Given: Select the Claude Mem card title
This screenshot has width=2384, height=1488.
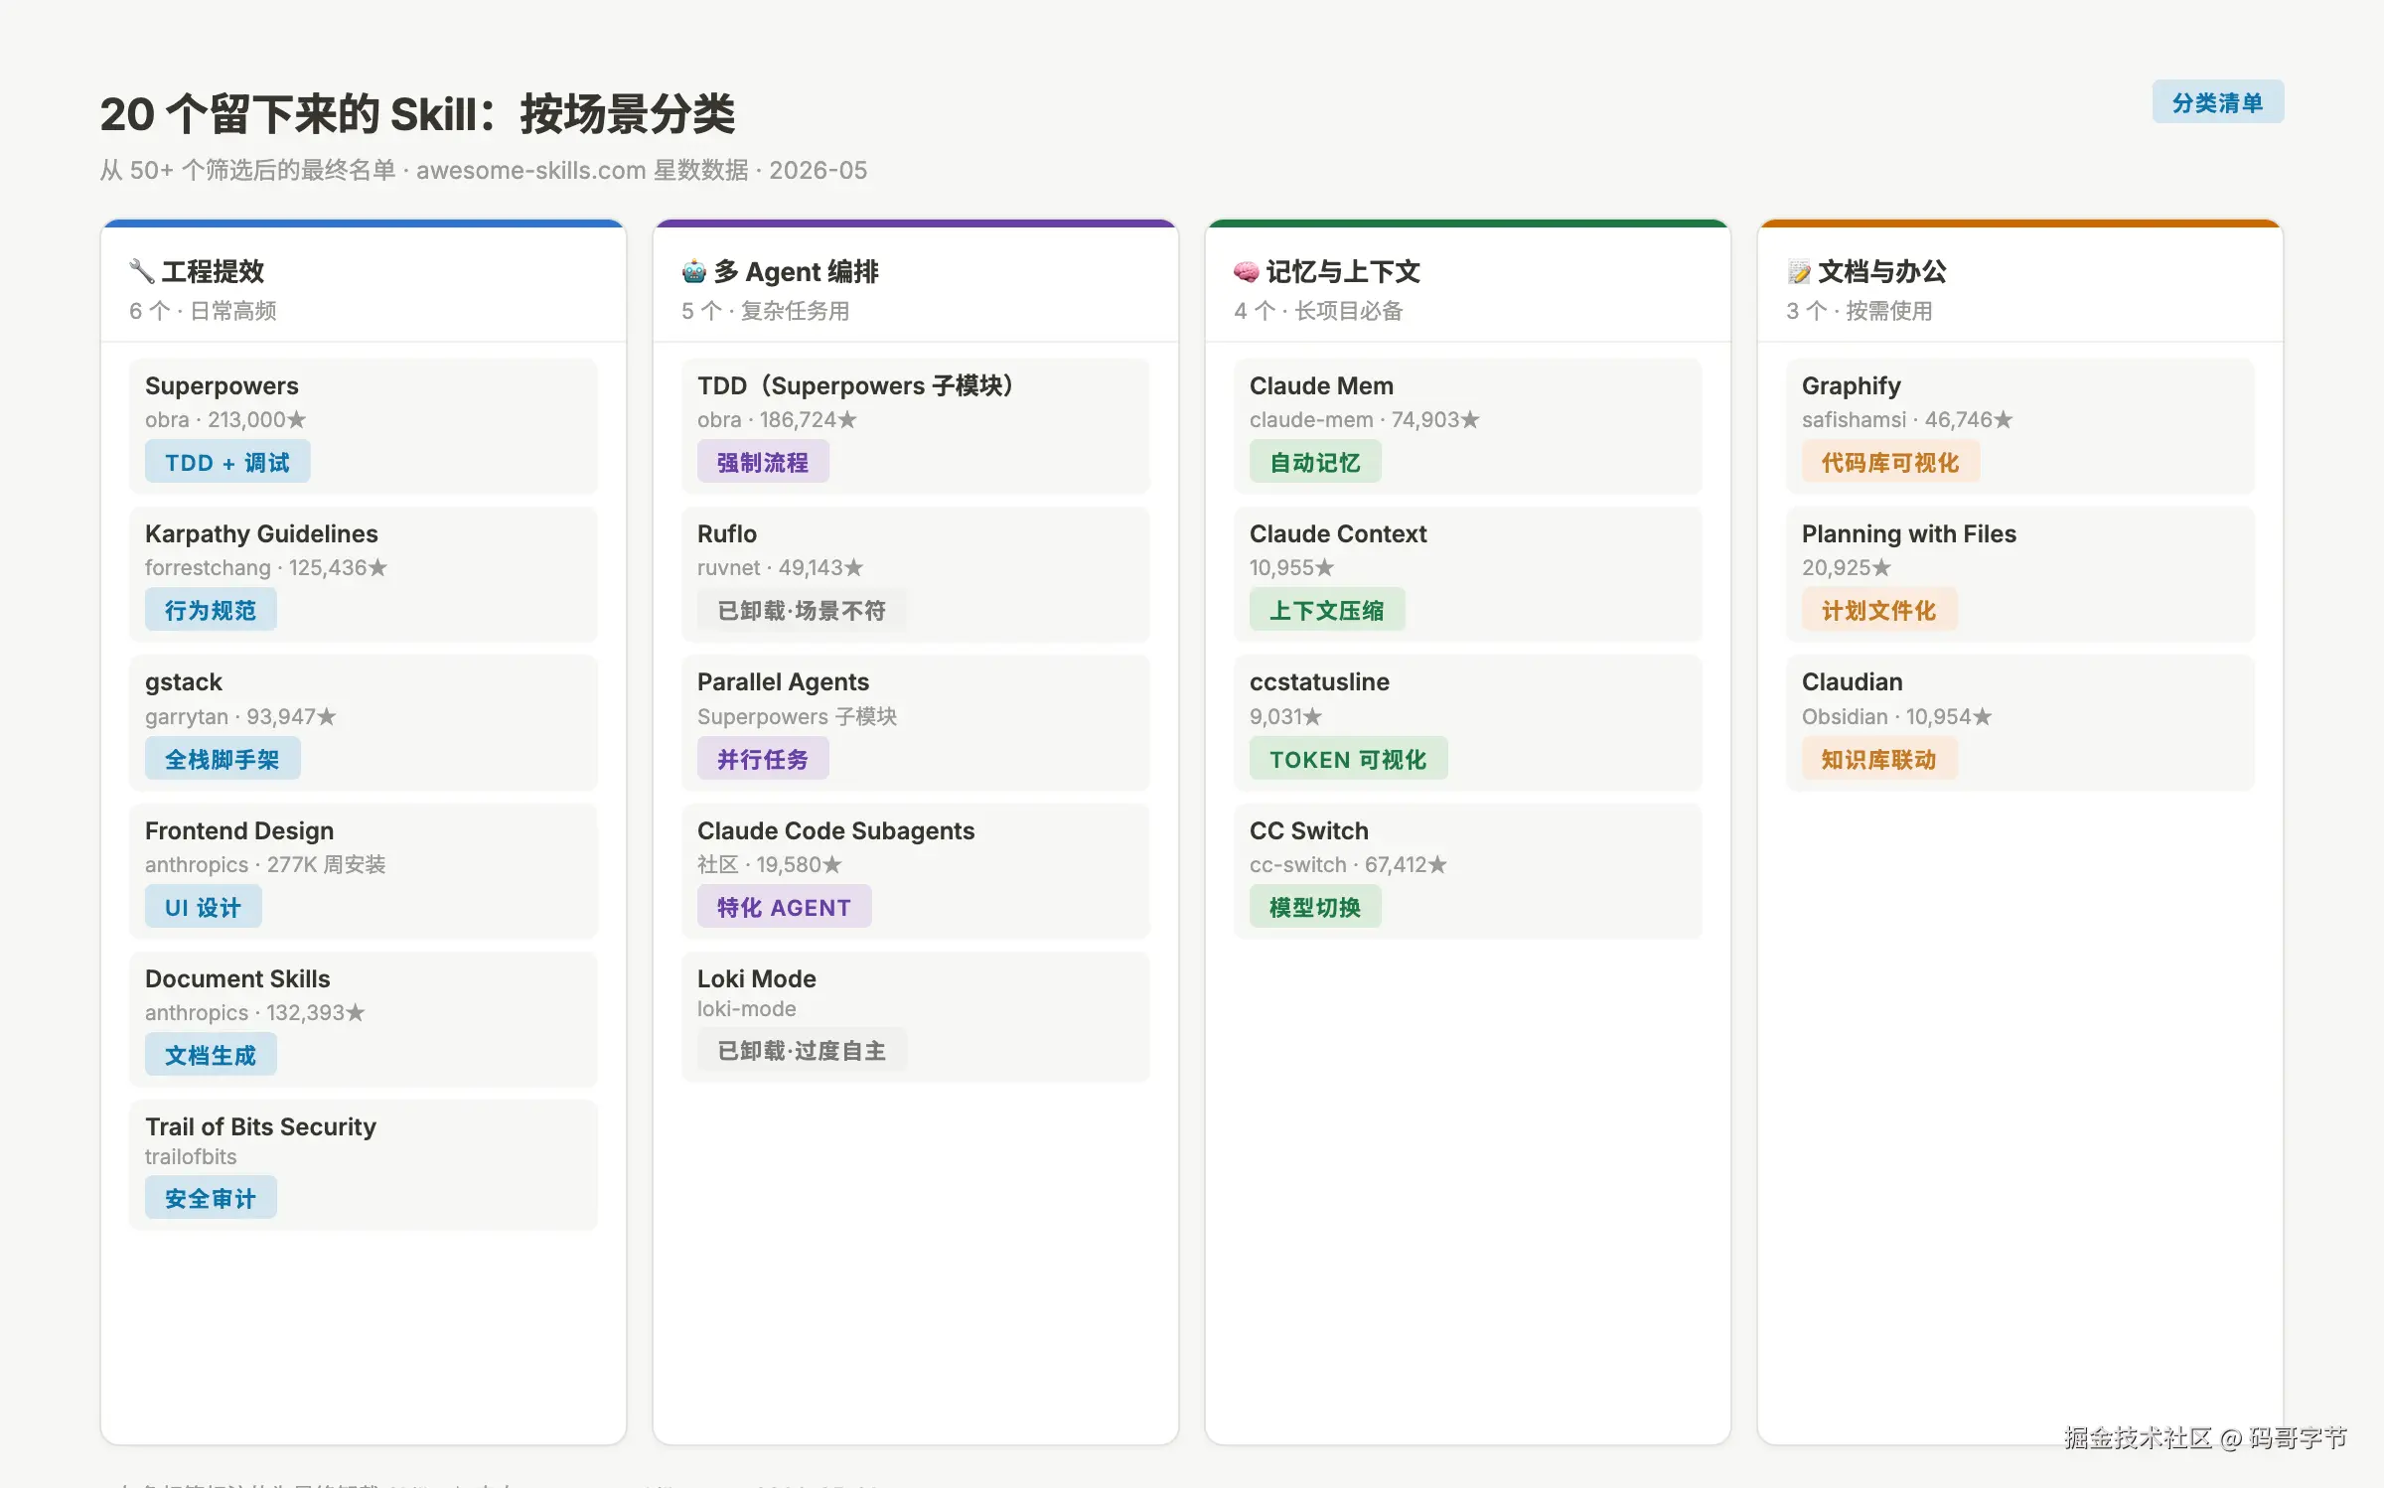Looking at the screenshot, I should (1321, 385).
